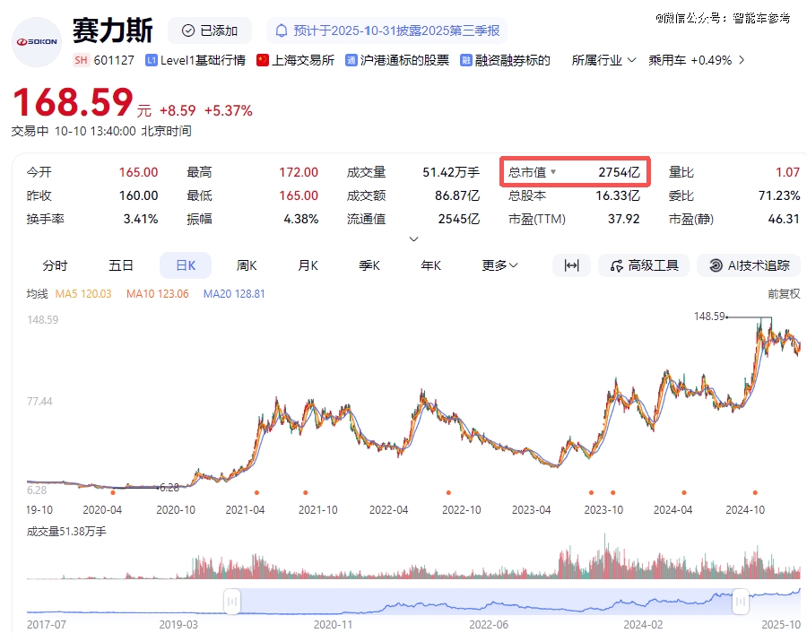Toggle the 前复权 price adjustment setting
This screenshot has width=807, height=633.
783,293
